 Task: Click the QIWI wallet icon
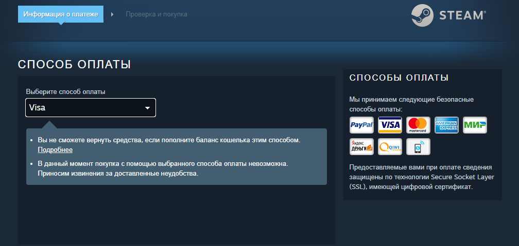tap(390, 146)
